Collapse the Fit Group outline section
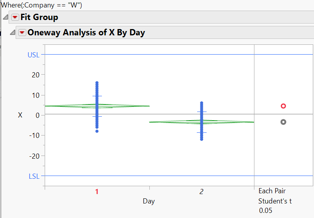The image size is (314, 218). (5, 17)
